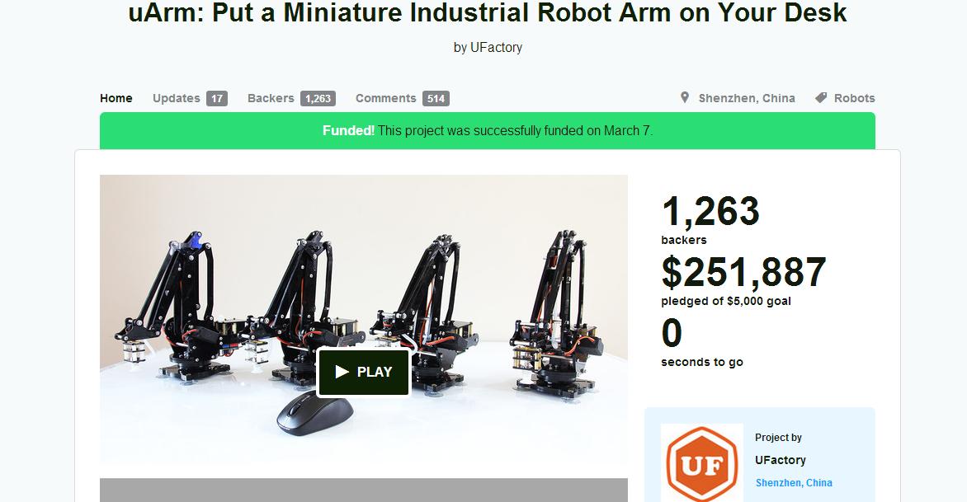The width and height of the screenshot is (967, 502).
Task: Click the uArm project title heading
Action: [x=487, y=12]
